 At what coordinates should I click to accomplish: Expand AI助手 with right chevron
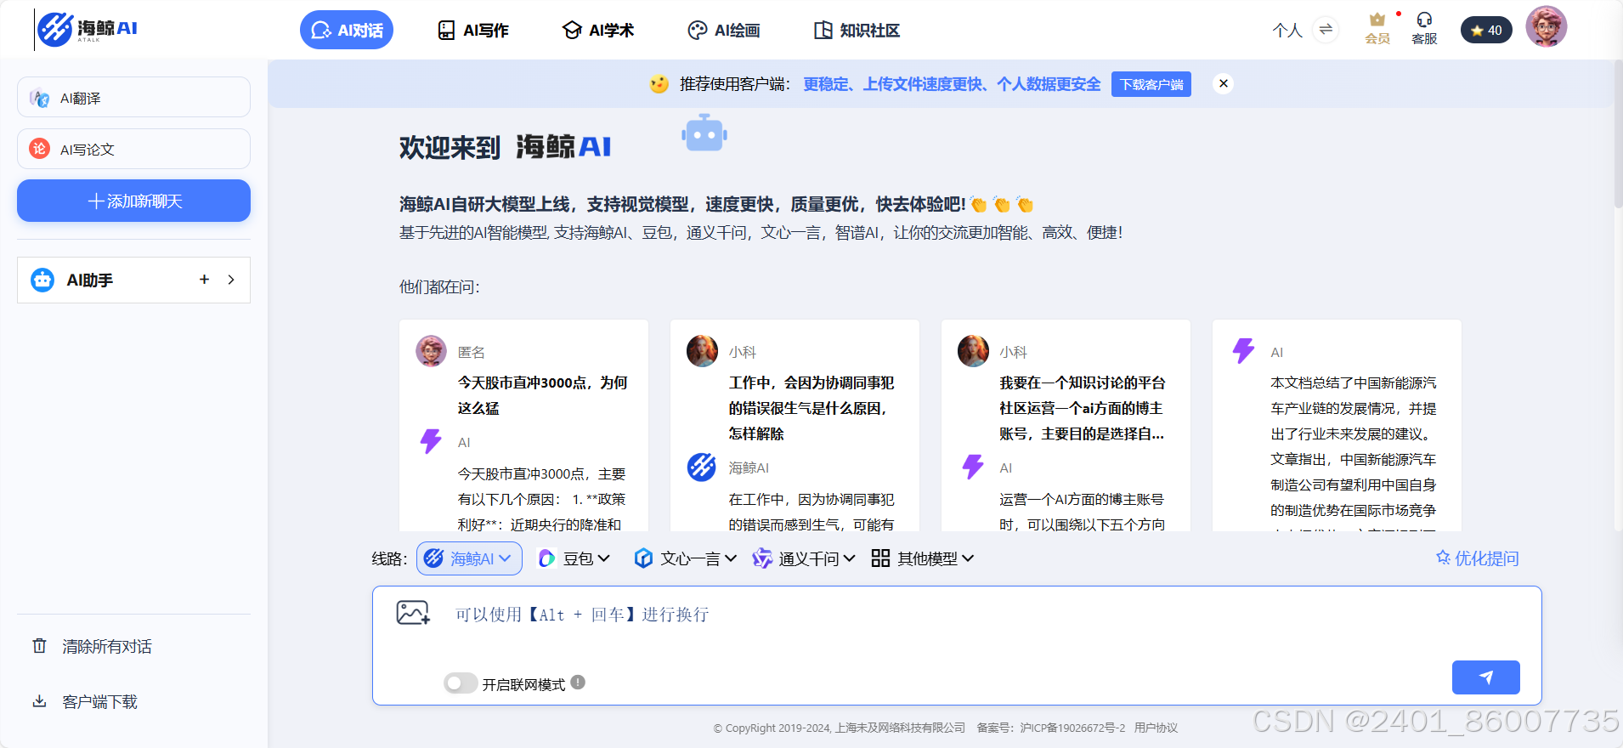pyautogui.click(x=231, y=280)
